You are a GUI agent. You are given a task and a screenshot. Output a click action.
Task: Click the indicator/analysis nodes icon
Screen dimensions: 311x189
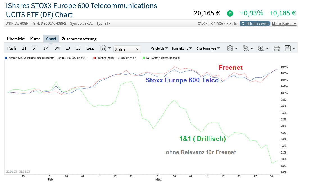click(246, 48)
